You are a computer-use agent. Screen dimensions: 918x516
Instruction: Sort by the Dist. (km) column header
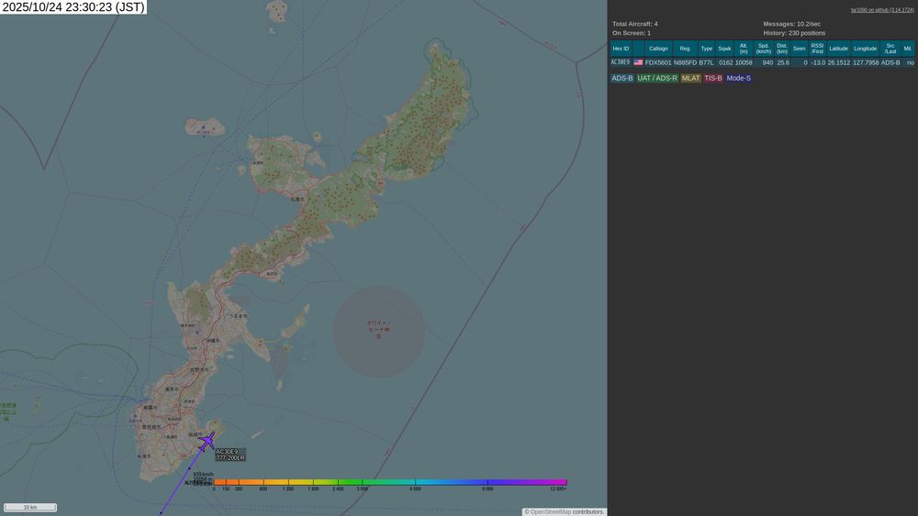click(781, 49)
